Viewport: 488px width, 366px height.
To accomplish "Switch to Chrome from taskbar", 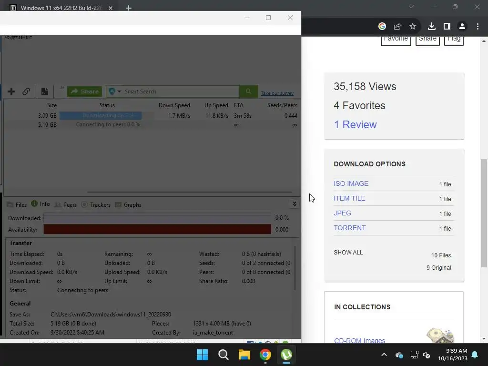I will click(265, 355).
